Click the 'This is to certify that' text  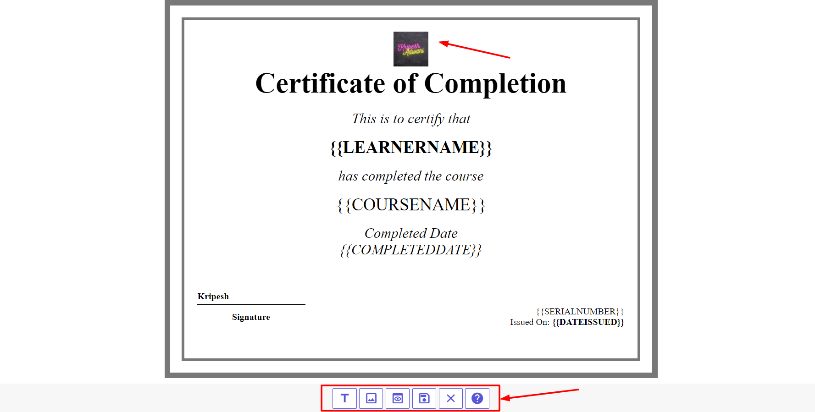click(410, 119)
